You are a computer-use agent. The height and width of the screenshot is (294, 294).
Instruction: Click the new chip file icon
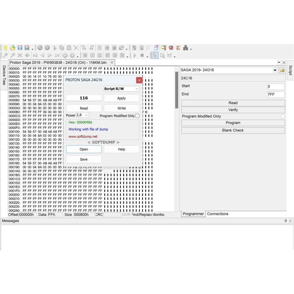tap(5, 48)
